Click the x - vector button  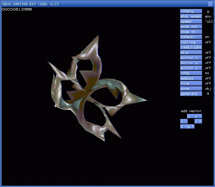coord(184,121)
